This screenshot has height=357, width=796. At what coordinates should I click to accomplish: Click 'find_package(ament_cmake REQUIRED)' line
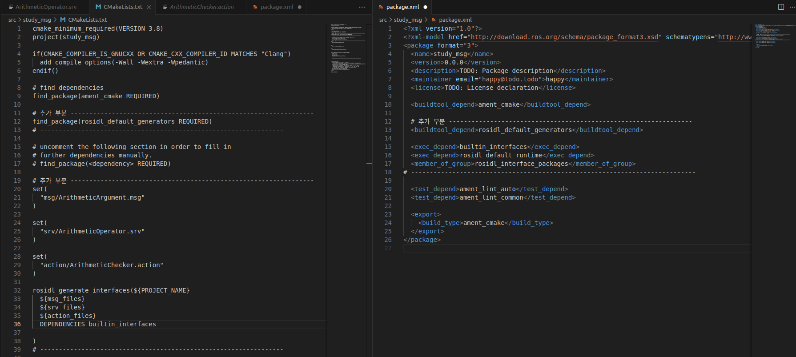click(x=96, y=96)
